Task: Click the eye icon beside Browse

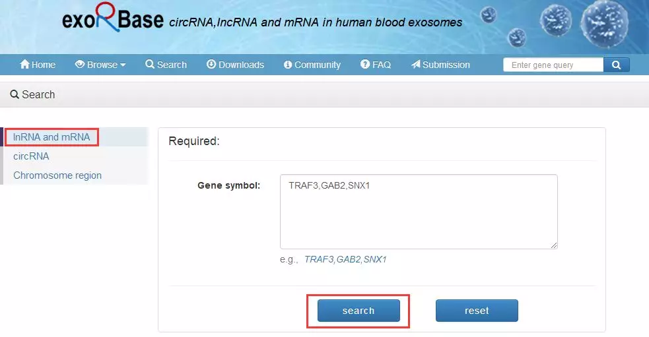Action: 80,65
